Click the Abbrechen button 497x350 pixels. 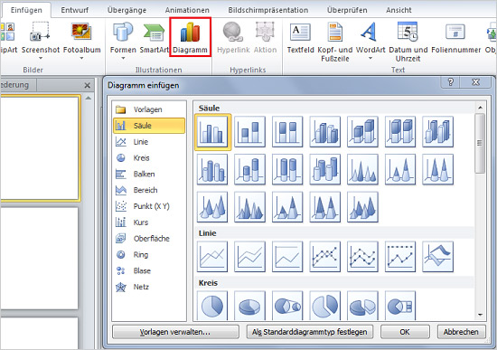pos(461,332)
